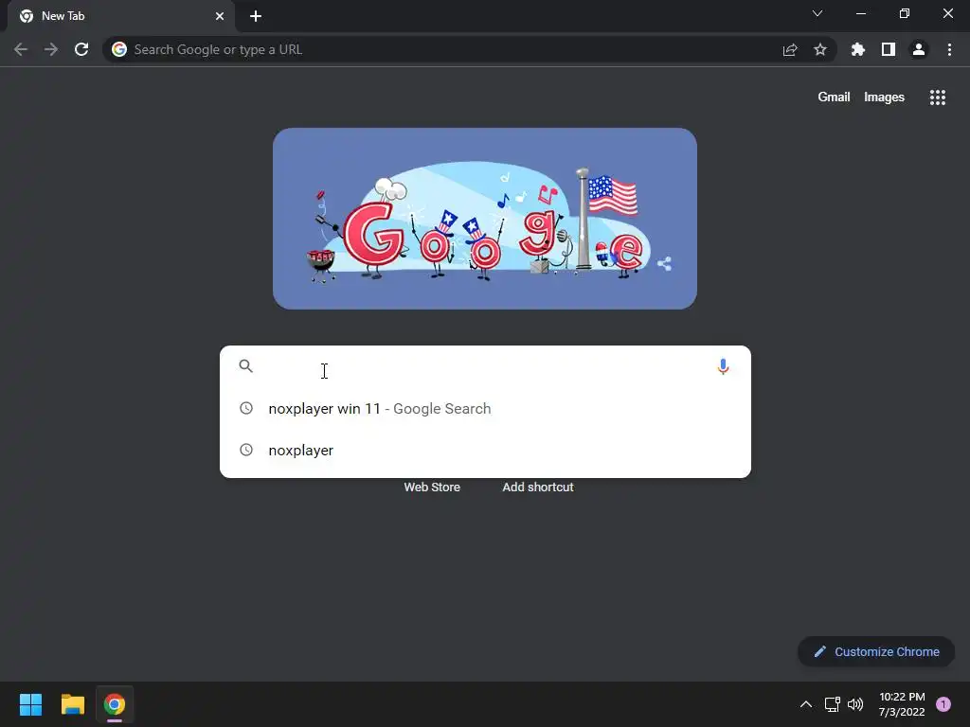Image resolution: width=970 pixels, height=727 pixels.
Task: Reload the page with the refresh icon
Action: pos(81,49)
